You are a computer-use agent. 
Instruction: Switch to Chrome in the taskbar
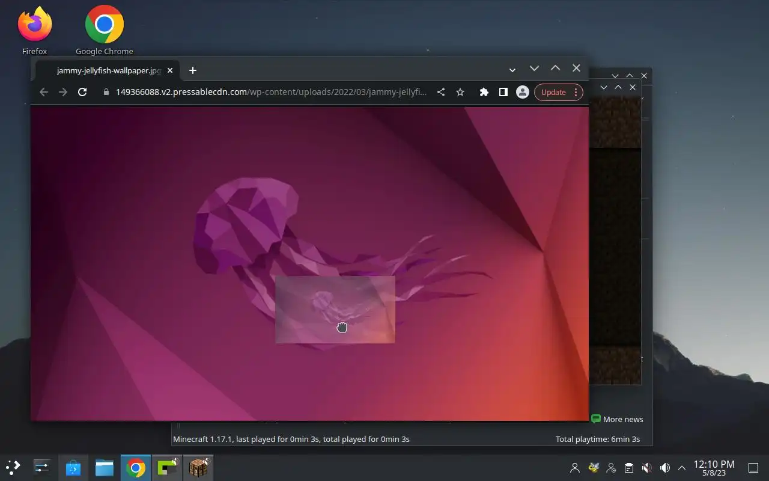tap(136, 467)
